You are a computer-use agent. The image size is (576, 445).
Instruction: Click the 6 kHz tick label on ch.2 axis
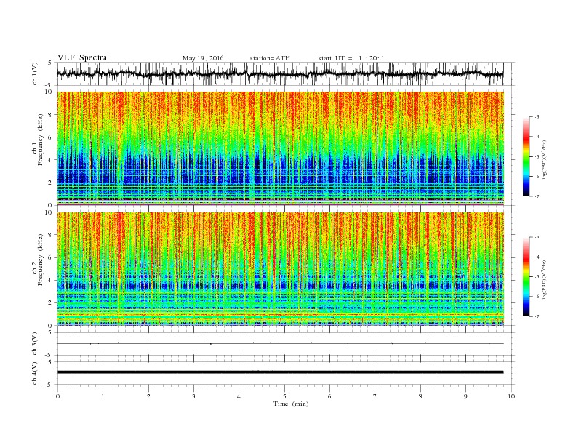pos(51,257)
